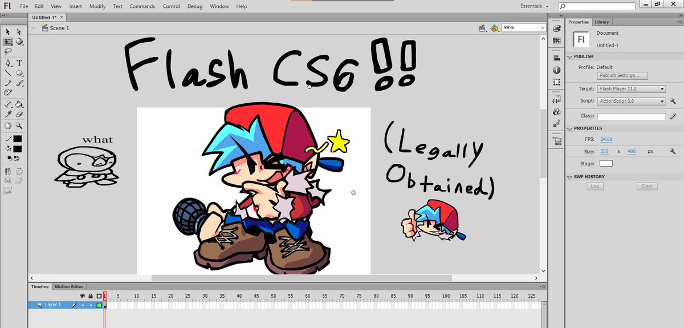
Task: Select the Lasso tool
Action: (x=8, y=51)
